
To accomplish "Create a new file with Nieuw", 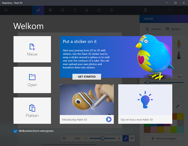I will tap(32, 49).
